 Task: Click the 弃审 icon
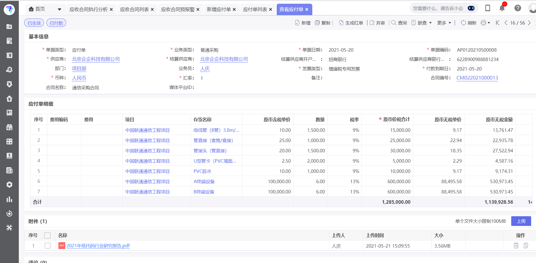372,23
